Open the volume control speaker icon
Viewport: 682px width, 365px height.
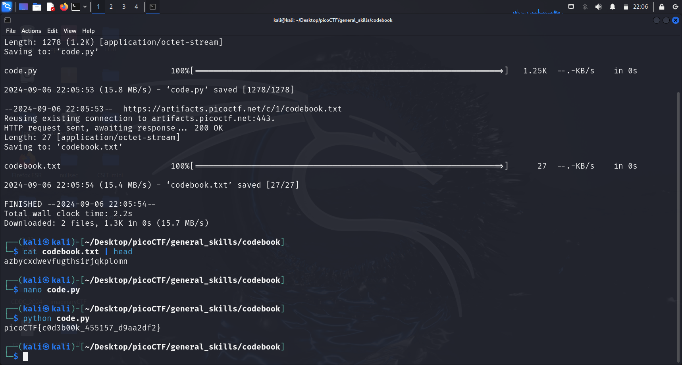coord(599,7)
